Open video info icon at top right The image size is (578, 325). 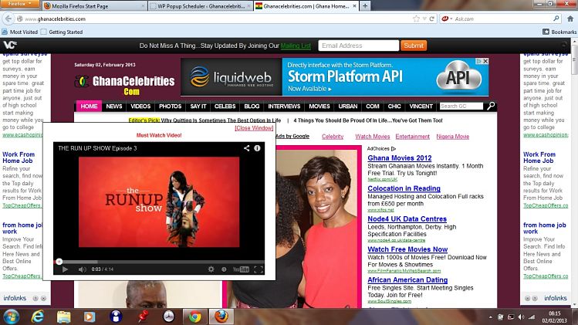click(257, 148)
